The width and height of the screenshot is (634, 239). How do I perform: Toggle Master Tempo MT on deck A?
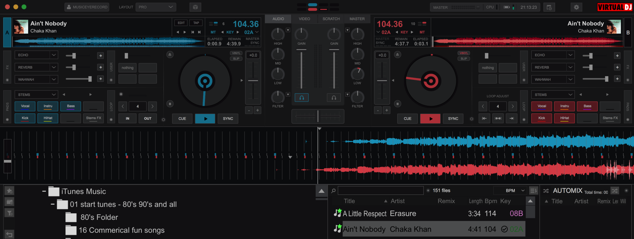click(x=213, y=32)
